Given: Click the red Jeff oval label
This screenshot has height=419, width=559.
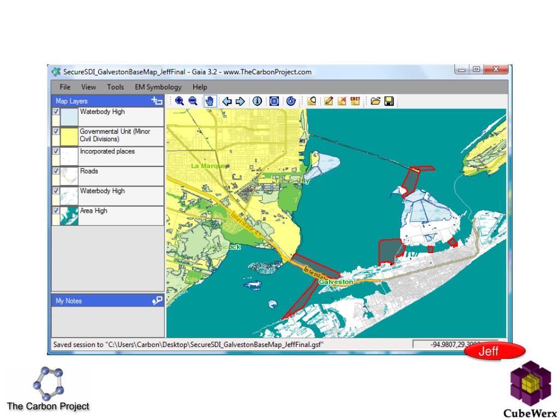Looking at the screenshot, I should coord(495,351).
